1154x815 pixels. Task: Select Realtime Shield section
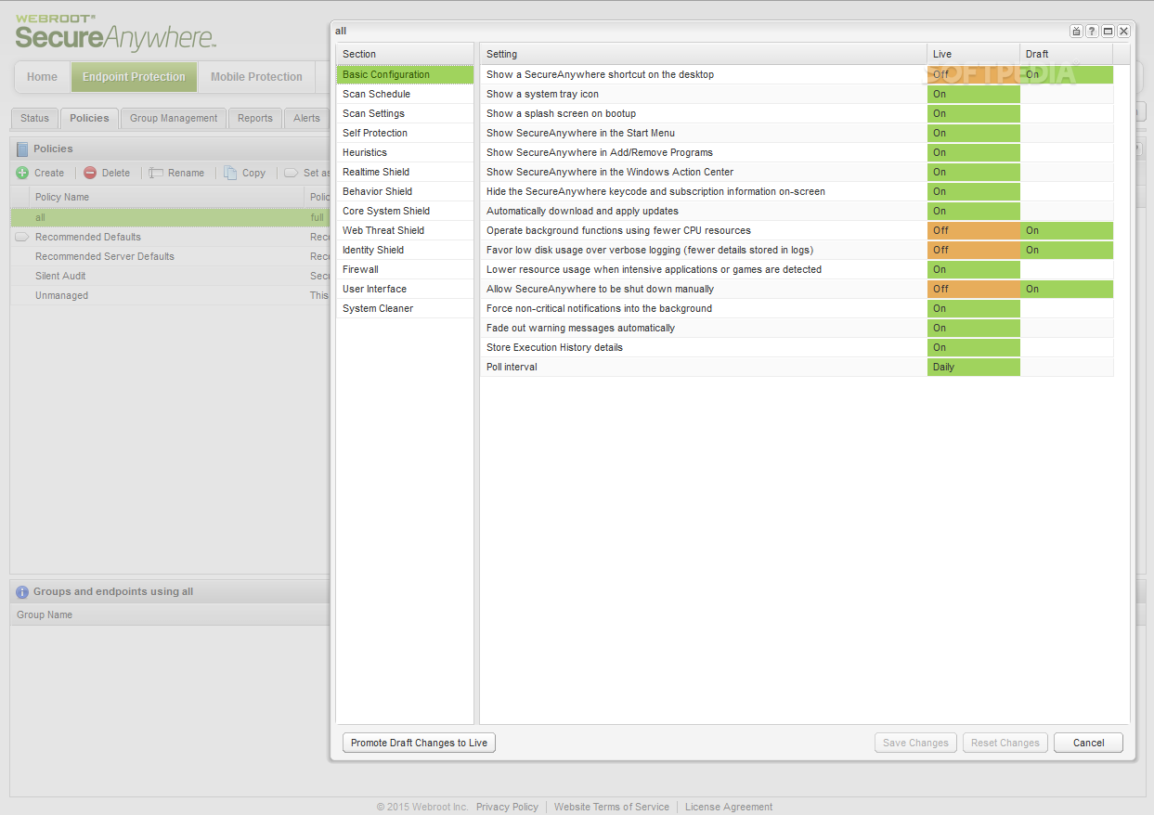pos(405,172)
